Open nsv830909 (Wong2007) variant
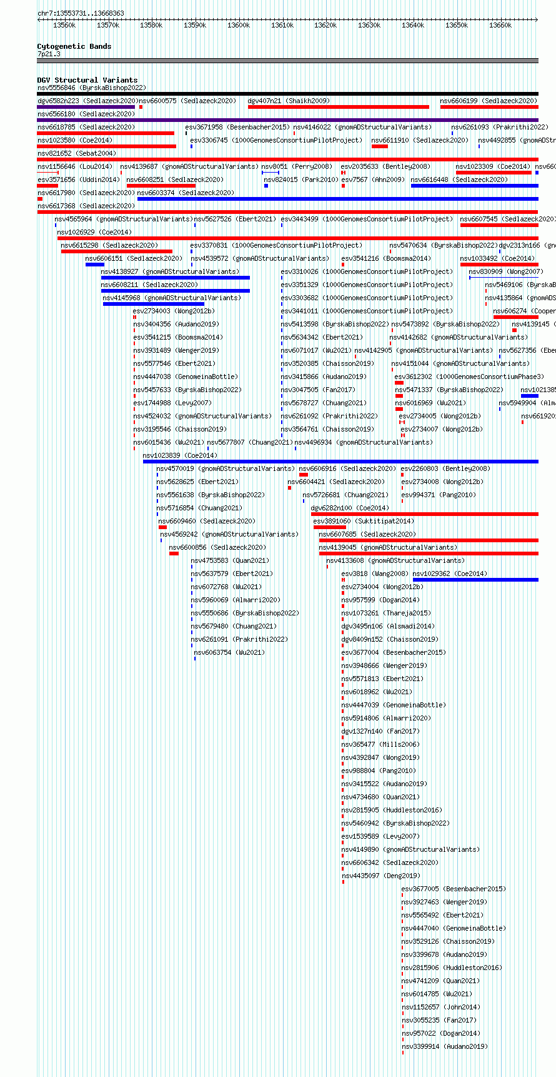Image resolution: width=556 pixels, height=1077 pixels. [506, 271]
